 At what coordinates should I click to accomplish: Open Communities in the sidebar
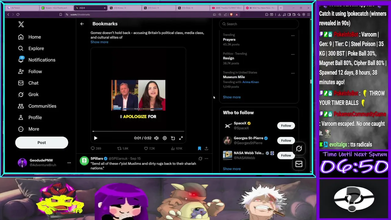(x=37, y=106)
